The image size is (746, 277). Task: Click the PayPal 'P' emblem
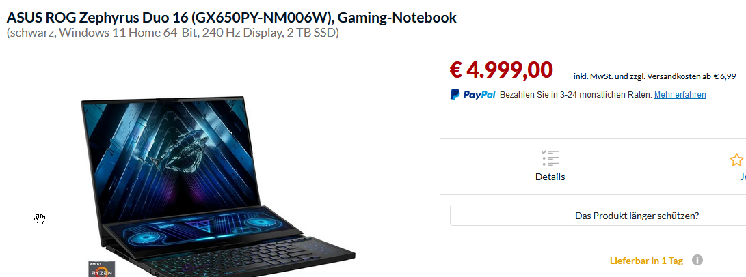[455, 94]
